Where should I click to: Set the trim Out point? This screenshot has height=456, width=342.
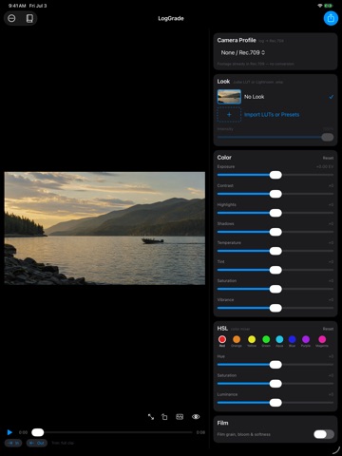click(x=37, y=443)
